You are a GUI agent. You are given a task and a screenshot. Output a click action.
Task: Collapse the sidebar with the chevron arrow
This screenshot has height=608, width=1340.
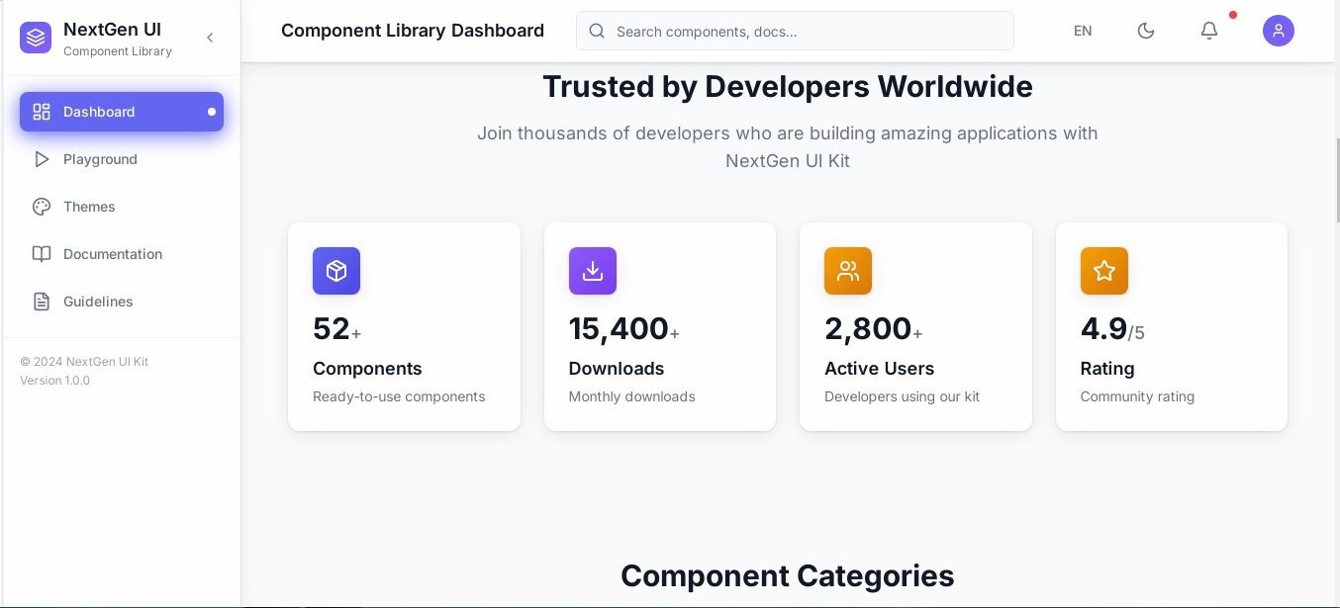click(210, 38)
